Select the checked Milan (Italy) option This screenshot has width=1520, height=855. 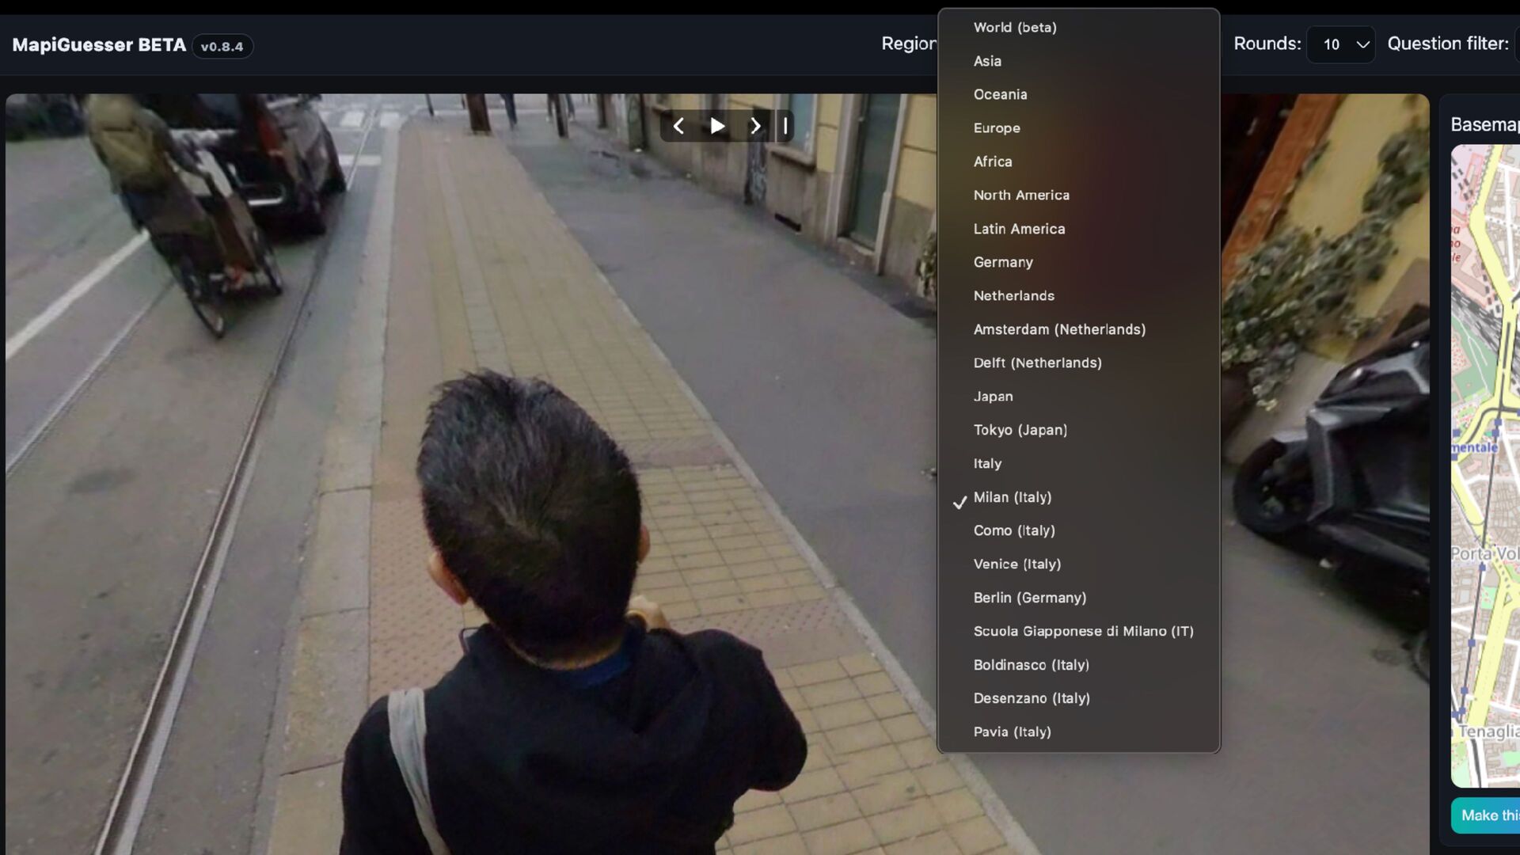tap(1012, 497)
